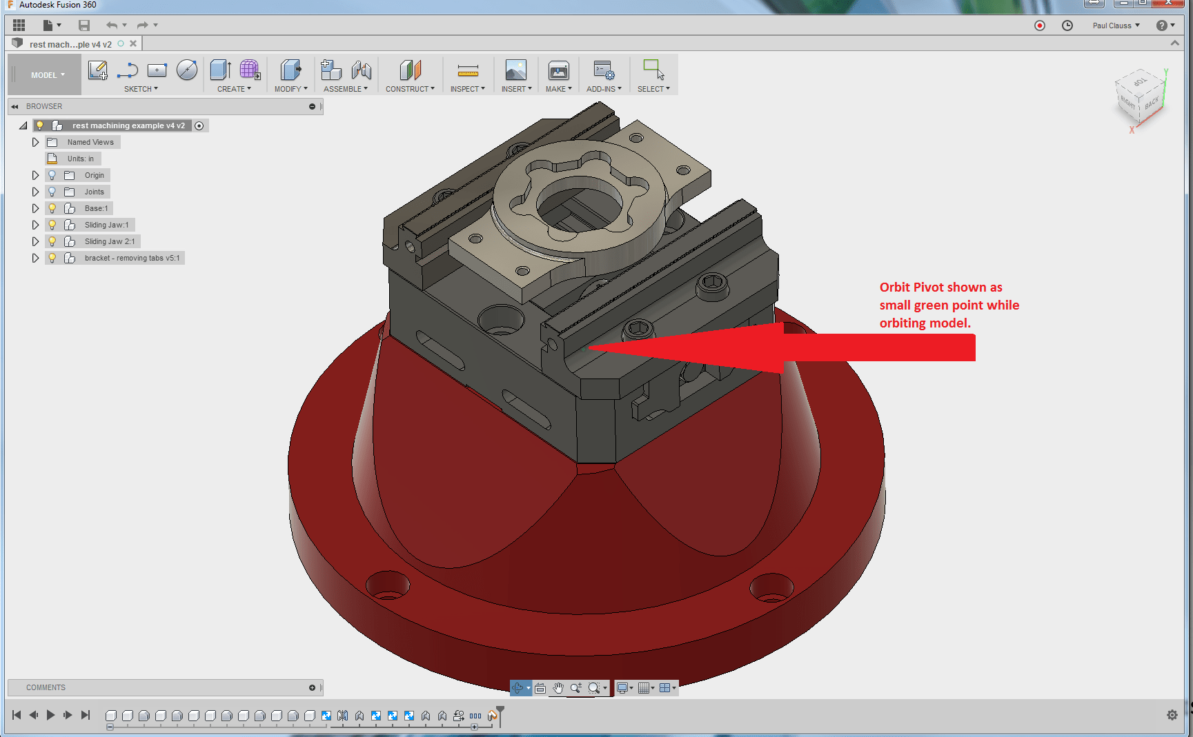The image size is (1193, 737).
Task: Hide the Sliding Jaw:1 component
Action: click(x=52, y=224)
